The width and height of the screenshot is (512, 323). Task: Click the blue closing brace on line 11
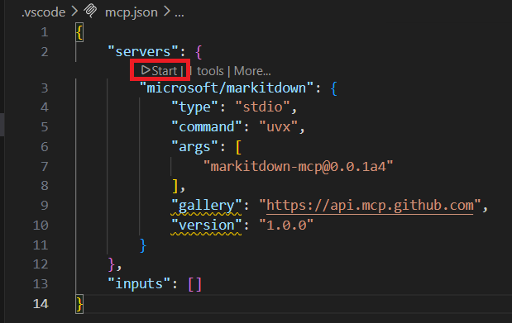click(143, 245)
